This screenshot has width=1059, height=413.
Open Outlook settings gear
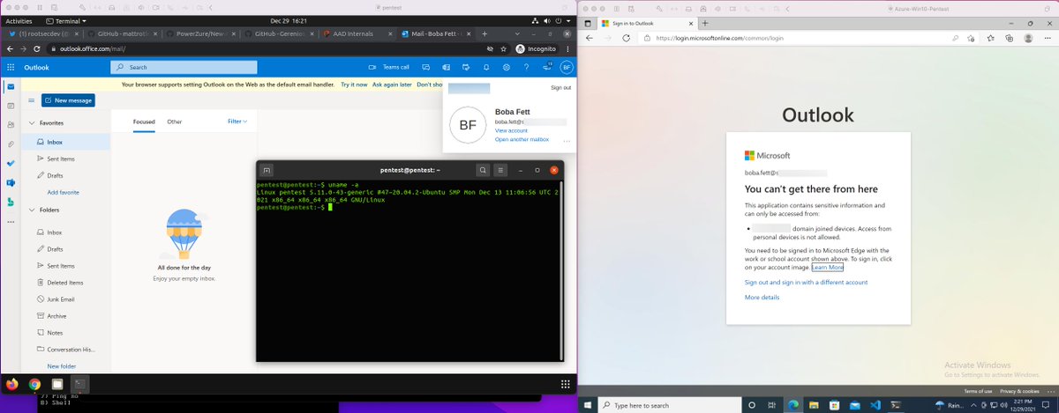507,67
